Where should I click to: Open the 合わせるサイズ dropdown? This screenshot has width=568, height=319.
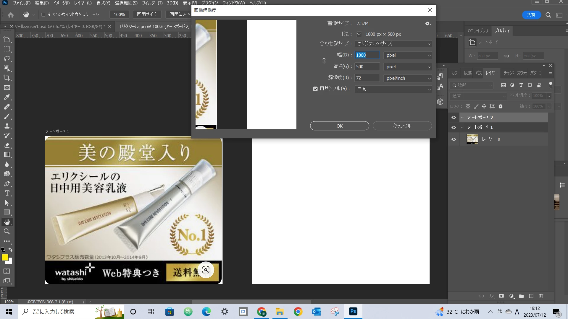393,44
